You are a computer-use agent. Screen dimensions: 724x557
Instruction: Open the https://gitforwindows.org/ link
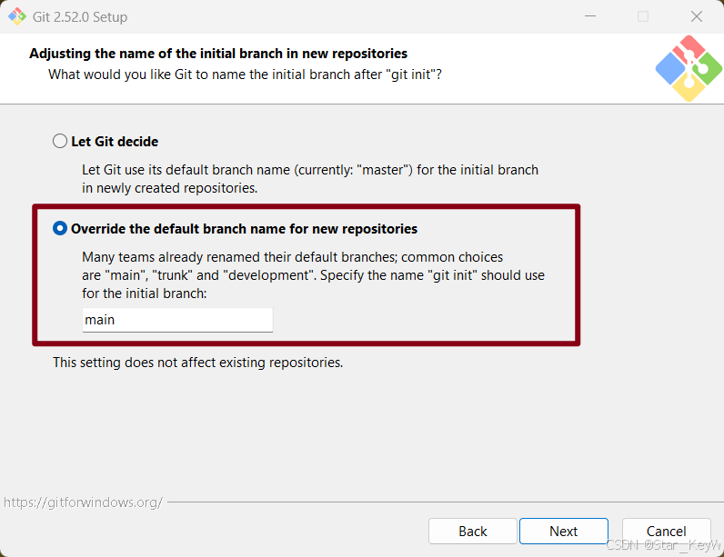click(83, 502)
